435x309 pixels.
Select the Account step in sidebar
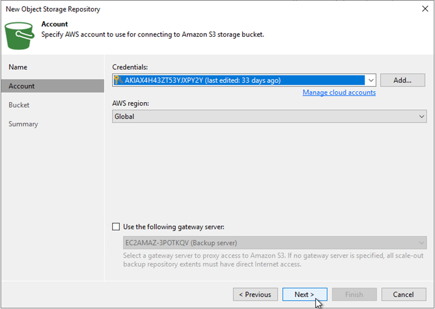(22, 86)
